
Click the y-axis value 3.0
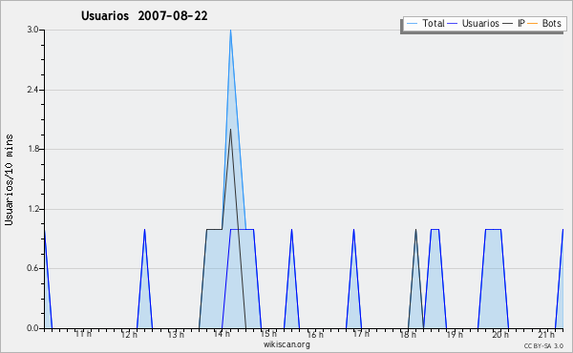coord(32,30)
